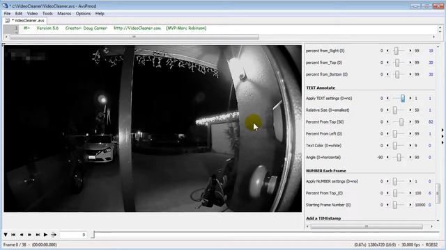Increase Angle with right arrow
The width and height of the screenshot is (446, 250).
coord(410,158)
